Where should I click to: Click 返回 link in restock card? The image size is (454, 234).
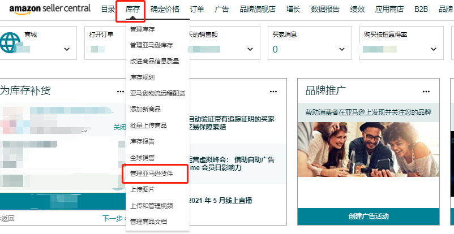click(7, 218)
